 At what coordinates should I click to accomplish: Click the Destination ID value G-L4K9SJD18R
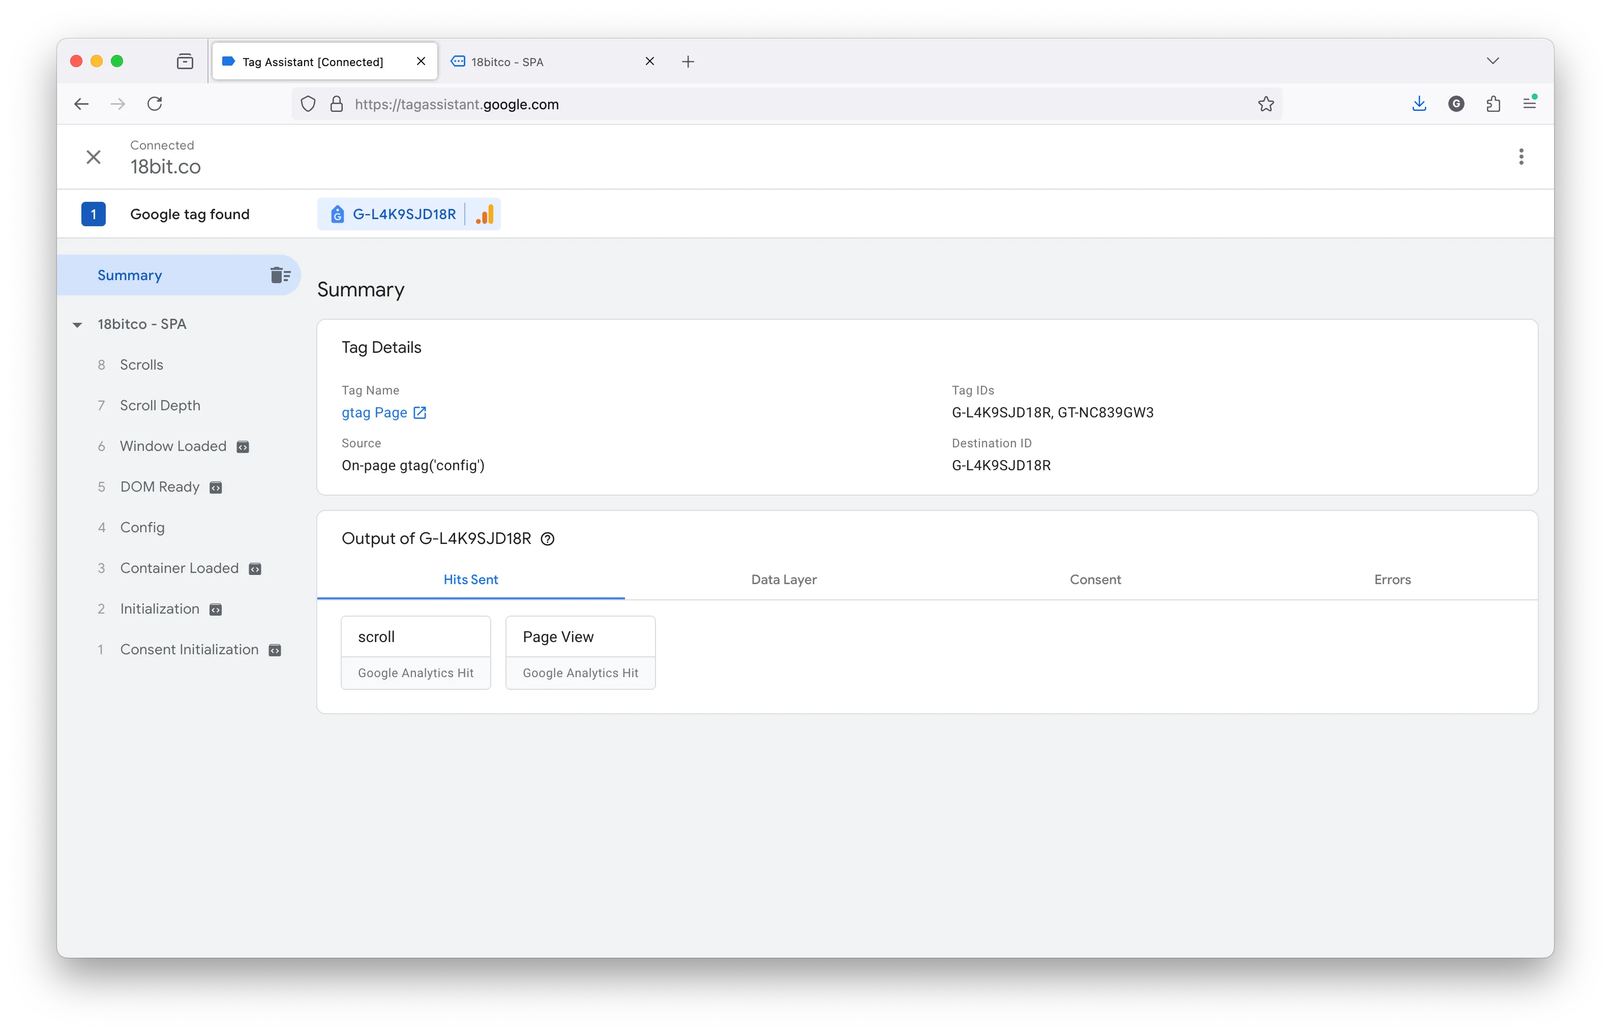1001,466
